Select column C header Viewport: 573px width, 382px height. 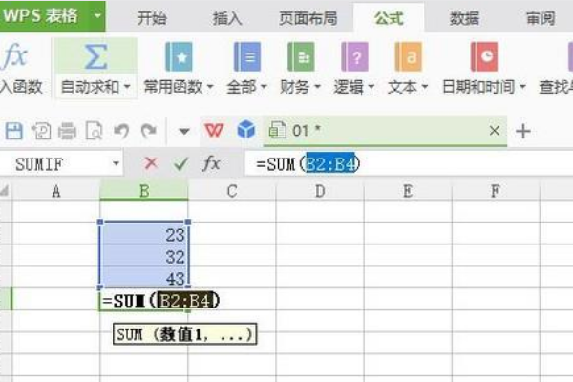[x=232, y=191]
